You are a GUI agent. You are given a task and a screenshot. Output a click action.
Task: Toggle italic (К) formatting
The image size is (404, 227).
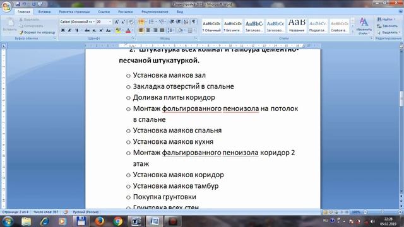pos(69,30)
